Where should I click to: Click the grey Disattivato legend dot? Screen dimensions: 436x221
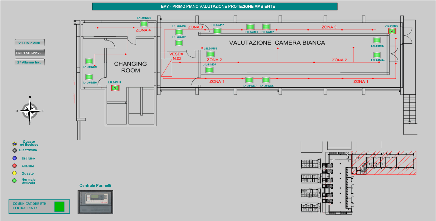(14, 150)
